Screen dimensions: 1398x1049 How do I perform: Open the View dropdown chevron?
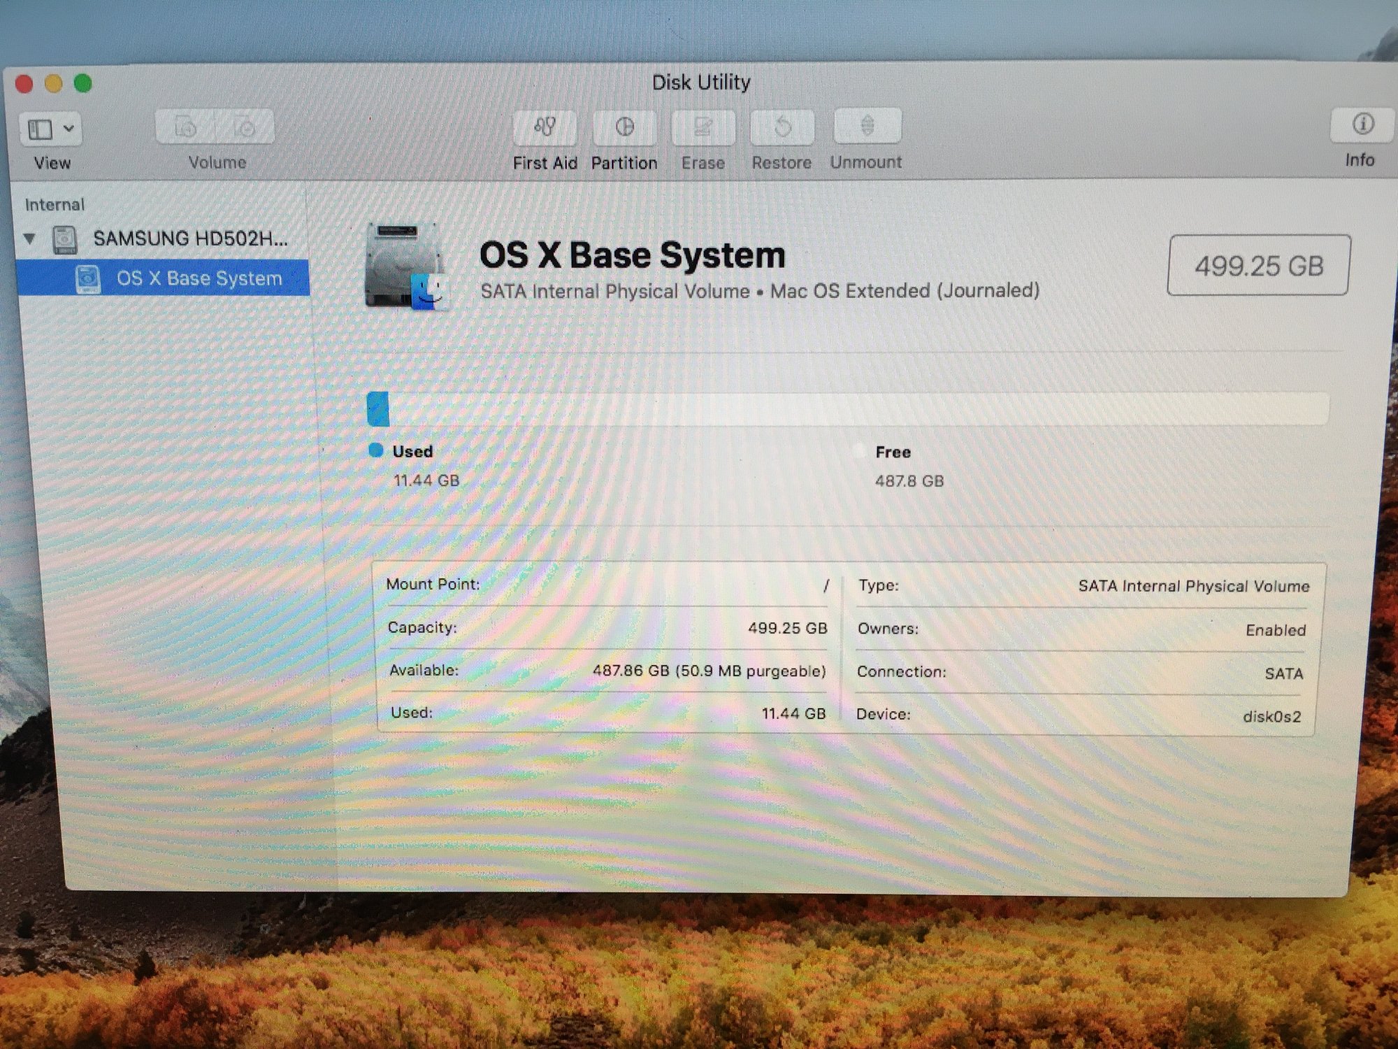[69, 129]
